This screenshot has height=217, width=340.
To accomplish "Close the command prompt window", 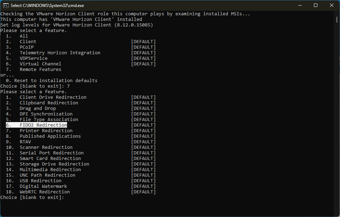I will click(332, 6).
